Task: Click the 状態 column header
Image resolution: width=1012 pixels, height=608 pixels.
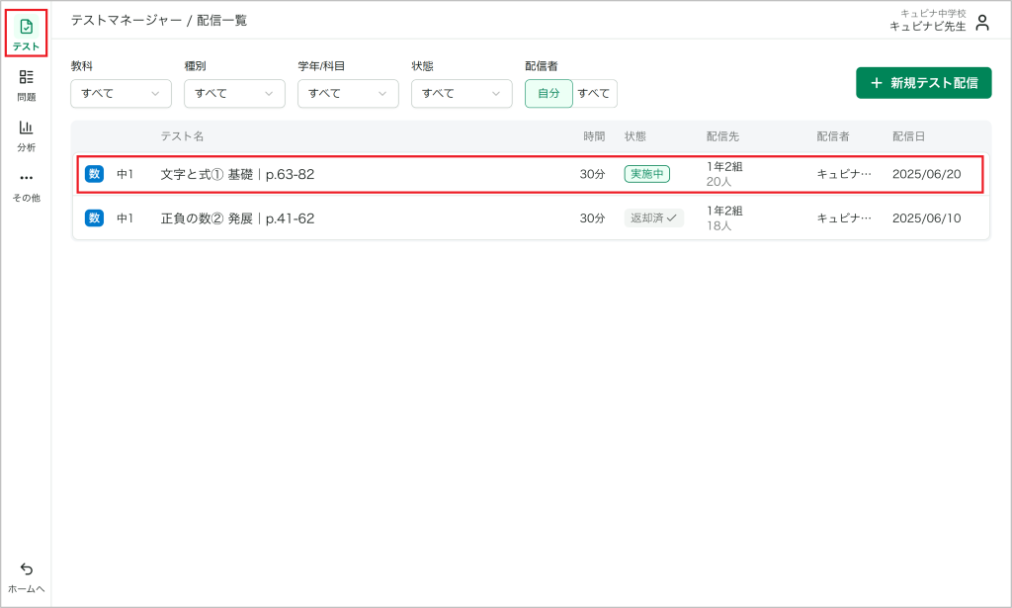Action: pyautogui.click(x=635, y=136)
